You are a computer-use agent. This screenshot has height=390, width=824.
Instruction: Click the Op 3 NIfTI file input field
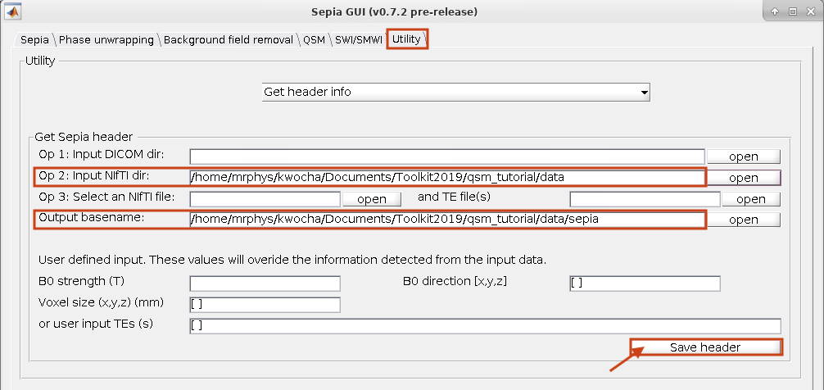point(265,198)
